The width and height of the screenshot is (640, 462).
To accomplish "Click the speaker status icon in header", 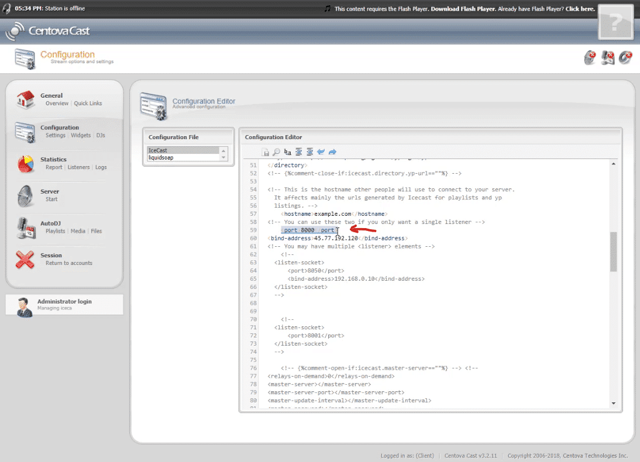I will (x=625, y=57).
